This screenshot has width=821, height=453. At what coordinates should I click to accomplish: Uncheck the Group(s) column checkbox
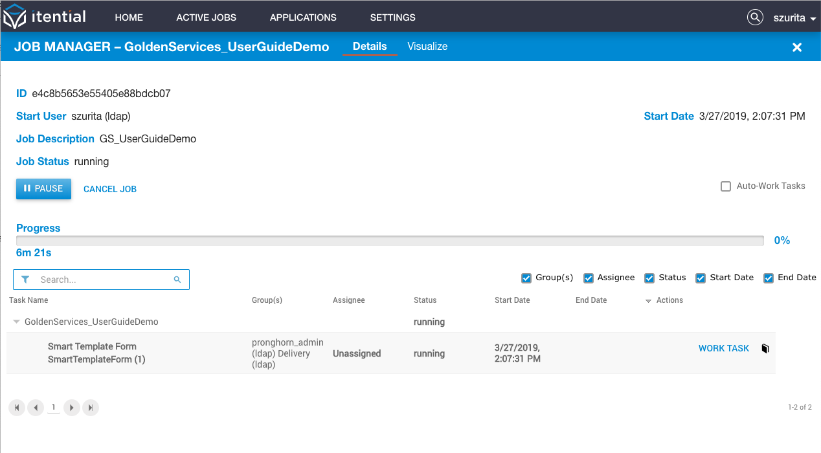[x=526, y=278]
